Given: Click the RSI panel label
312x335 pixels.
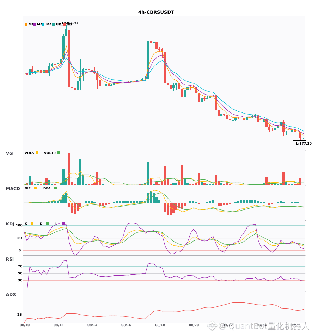Looking at the screenshot, I should (10, 259).
